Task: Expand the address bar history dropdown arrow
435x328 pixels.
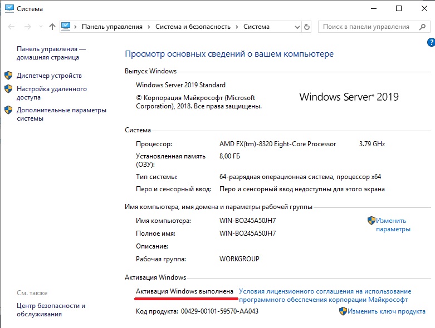Action: (295, 27)
